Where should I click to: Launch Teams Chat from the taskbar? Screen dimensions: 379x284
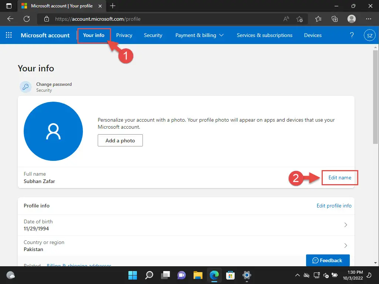(181, 275)
